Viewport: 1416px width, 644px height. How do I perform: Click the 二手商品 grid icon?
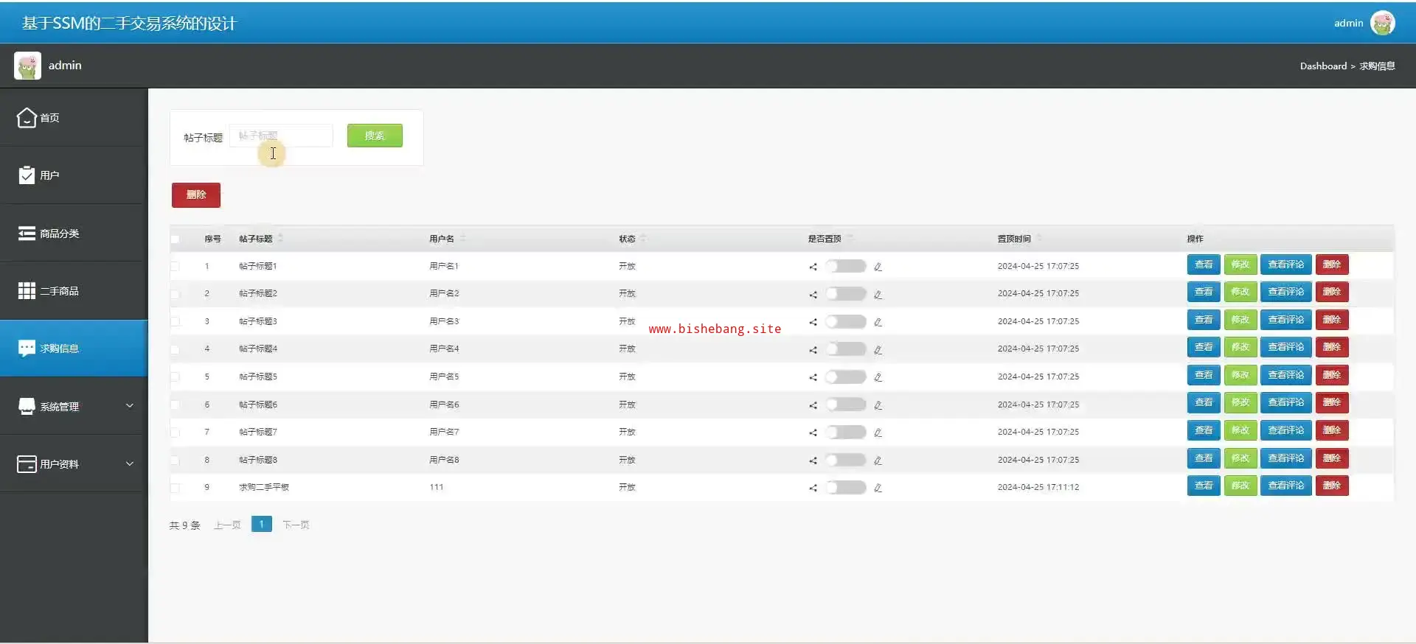[27, 291]
